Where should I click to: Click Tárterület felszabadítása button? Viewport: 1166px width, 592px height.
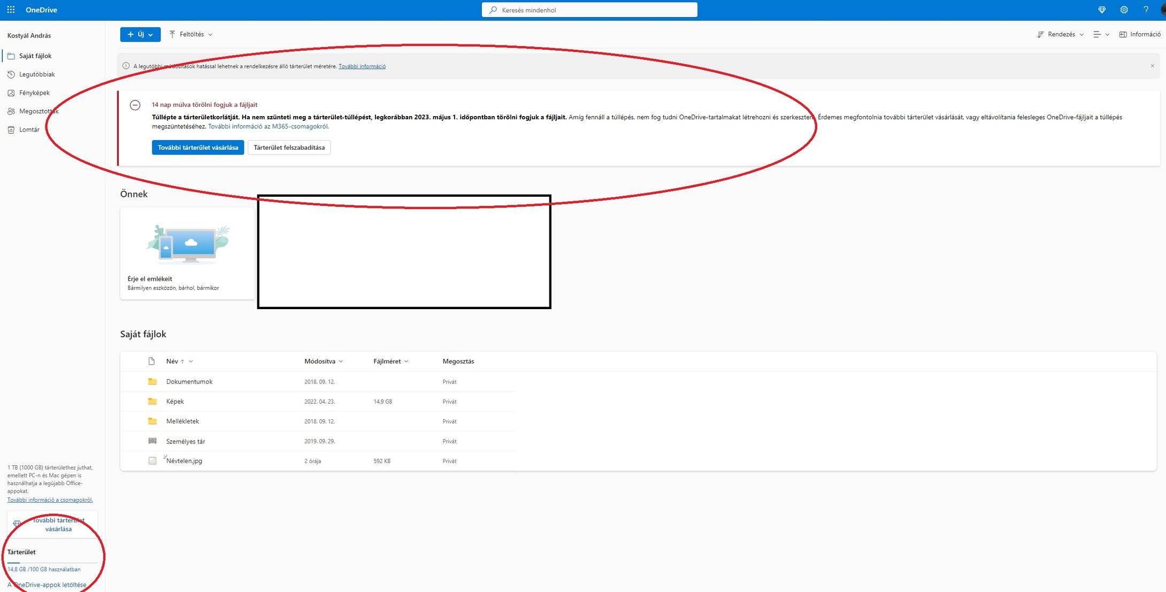click(289, 148)
